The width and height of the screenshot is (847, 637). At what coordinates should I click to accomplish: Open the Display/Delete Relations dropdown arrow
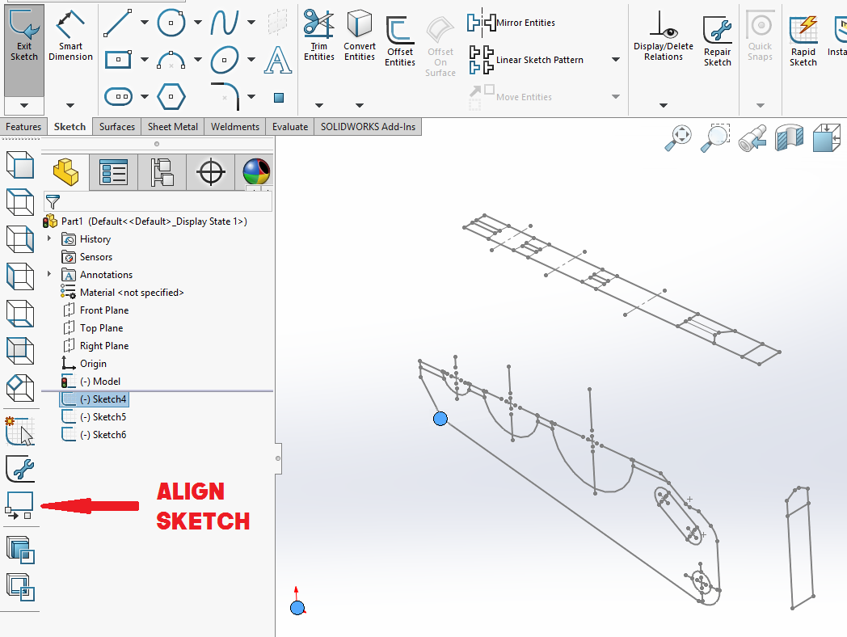click(664, 105)
